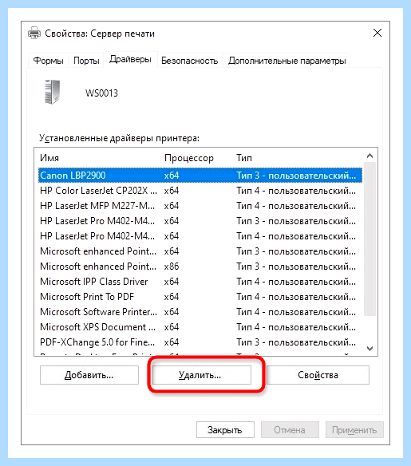Click the WS0013 server computer icon
This screenshot has height=466, width=411.
53,92
